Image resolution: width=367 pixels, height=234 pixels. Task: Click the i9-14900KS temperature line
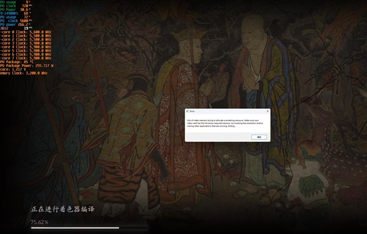[x=15, y=13]
